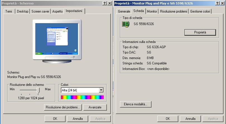Click the Risoluzione dei problemi... button

click(63, 107)
